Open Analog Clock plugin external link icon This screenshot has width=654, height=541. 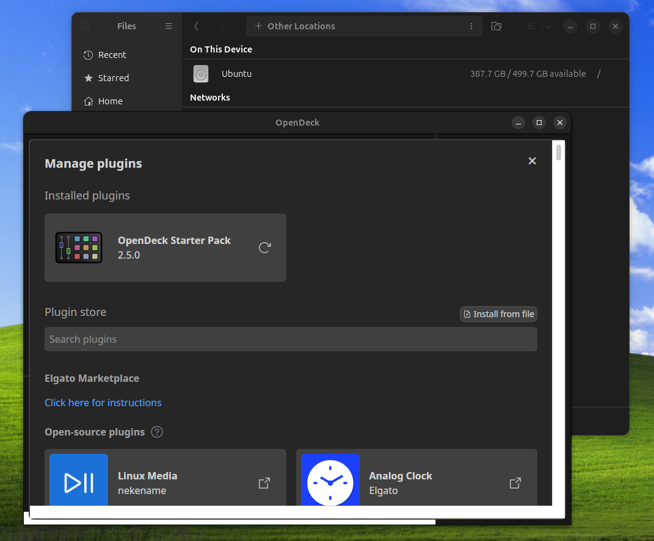[x=515, y=483]
